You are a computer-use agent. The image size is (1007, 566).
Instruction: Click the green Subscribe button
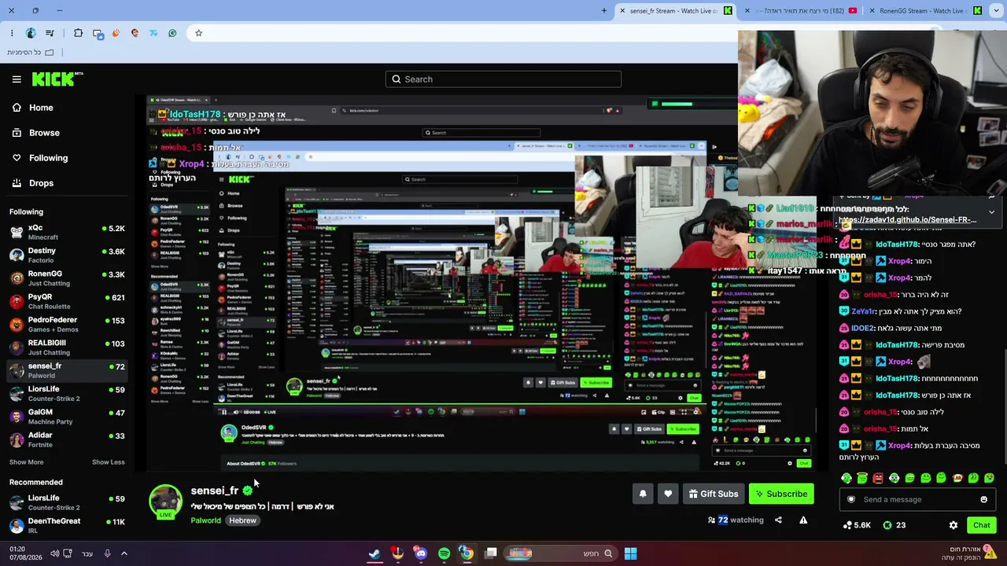click(781, 494)
